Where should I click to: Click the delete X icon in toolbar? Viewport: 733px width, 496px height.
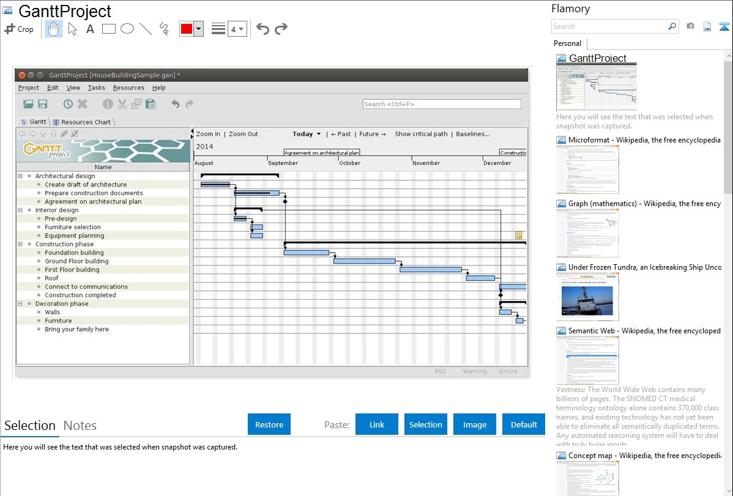click(83, 104)
